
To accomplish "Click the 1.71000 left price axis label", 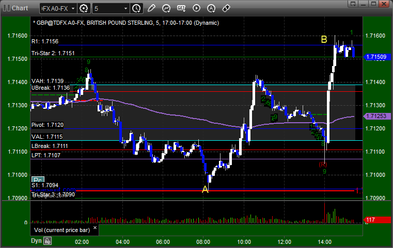I will pyautogui.click(x=17, y=175).
